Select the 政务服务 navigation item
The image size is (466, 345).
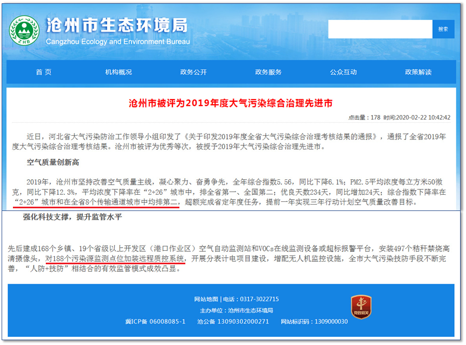tap(268, 72)
